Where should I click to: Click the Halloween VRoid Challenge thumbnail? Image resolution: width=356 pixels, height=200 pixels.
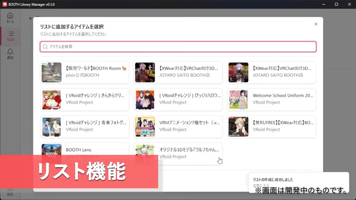click(145, 100)
